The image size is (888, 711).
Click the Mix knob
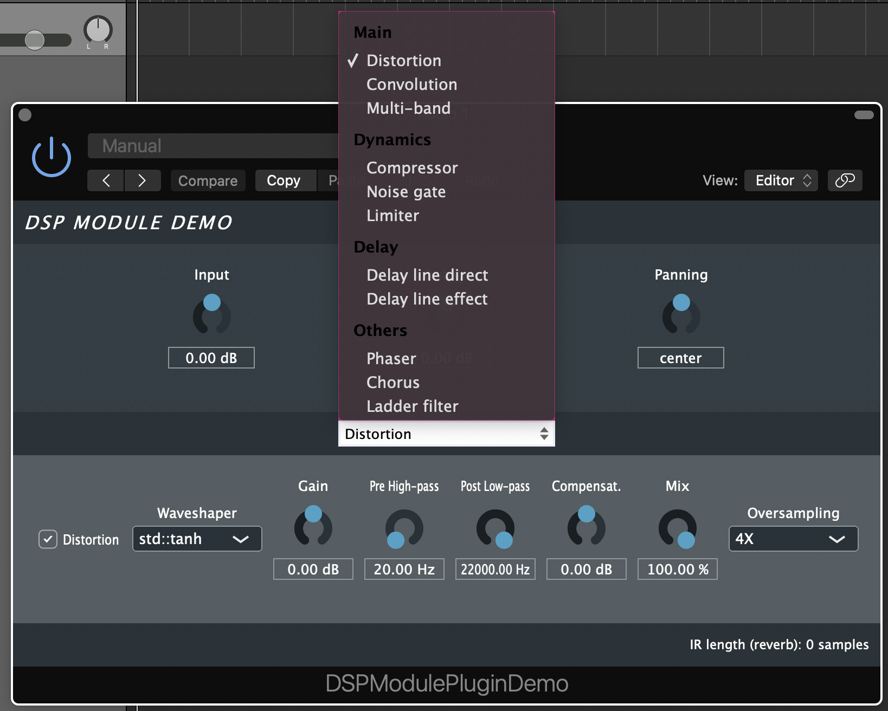point(678,528)
